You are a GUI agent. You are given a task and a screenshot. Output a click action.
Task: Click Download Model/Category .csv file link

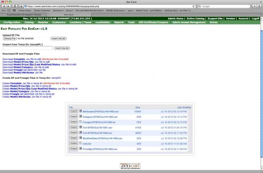tap(25, 67)
